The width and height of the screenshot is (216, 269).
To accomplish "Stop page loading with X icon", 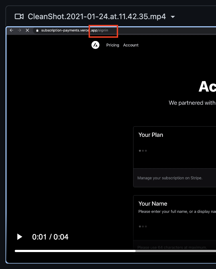I will [x=27, y=30].
